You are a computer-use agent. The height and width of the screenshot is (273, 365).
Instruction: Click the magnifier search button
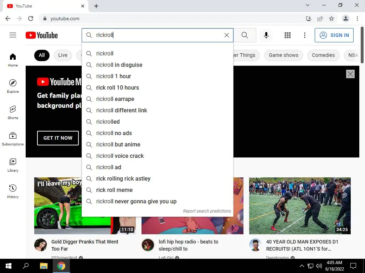pyautogui.click(x=245, y=35)
